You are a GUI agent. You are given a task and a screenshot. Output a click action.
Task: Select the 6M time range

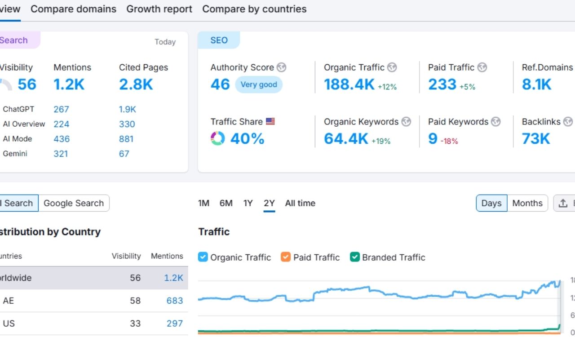click(x=226, y=203)
